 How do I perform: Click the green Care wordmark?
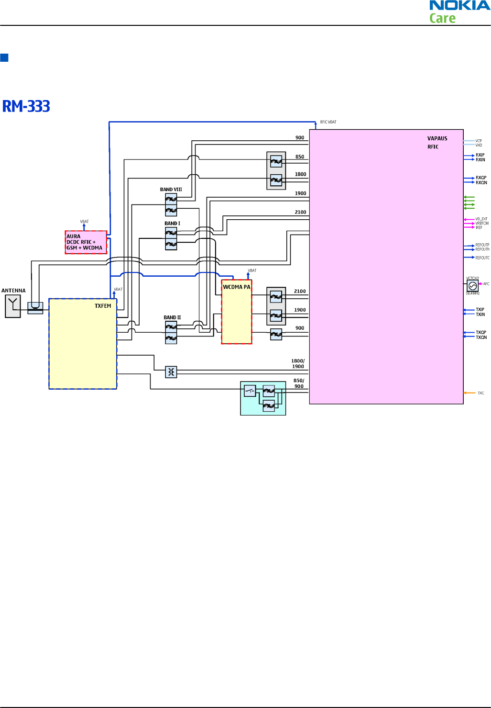coord(442,18)
